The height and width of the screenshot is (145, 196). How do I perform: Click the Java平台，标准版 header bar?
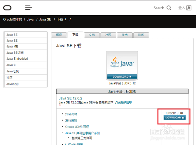(122, 91)
